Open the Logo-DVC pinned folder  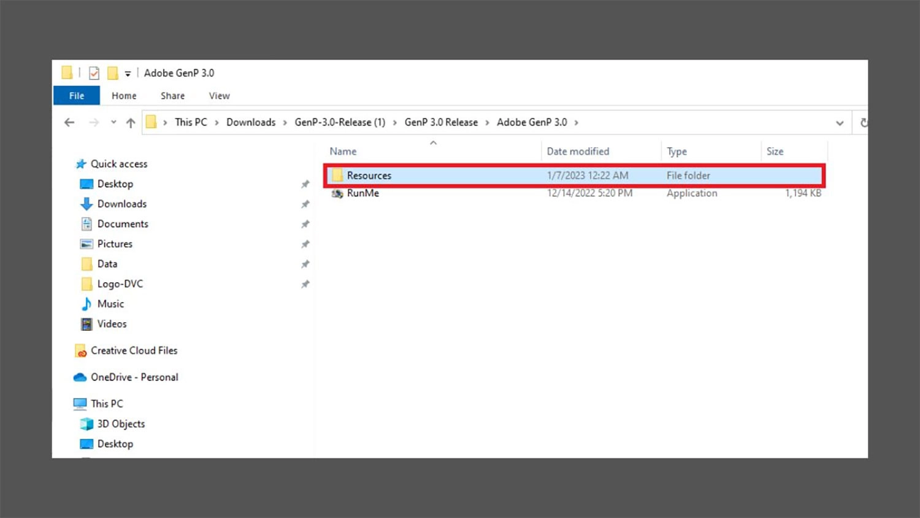coord(120,284)
